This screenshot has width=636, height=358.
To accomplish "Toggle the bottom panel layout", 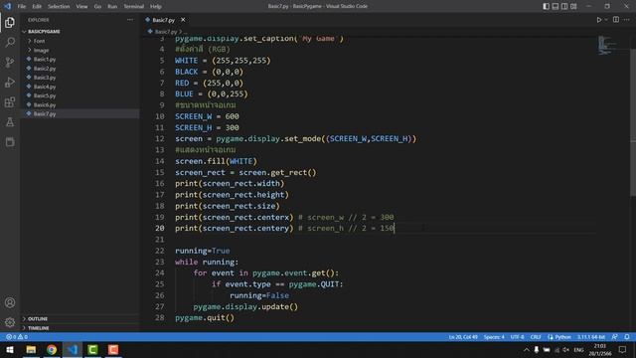I will [556, 6].
